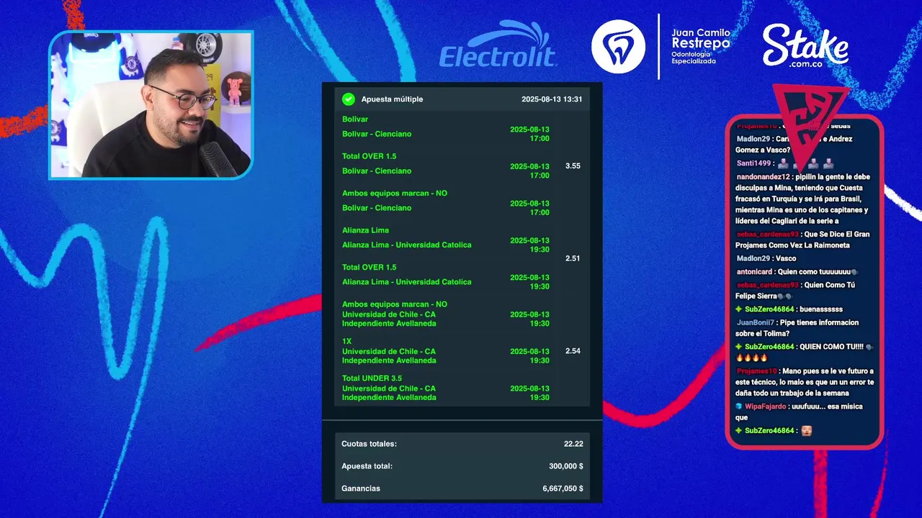Open nandonandez12's chat username

click(764, 177)
